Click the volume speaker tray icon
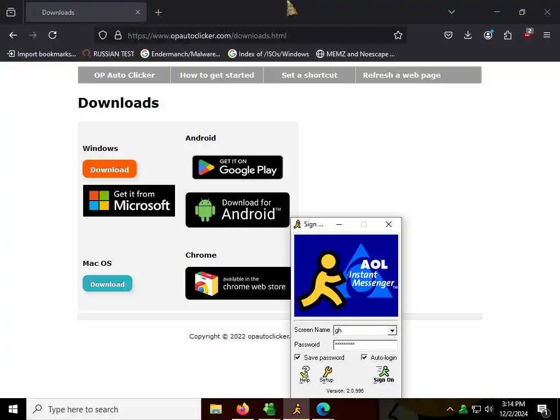Viewport: 560px width, 420px height. [488, 409]
